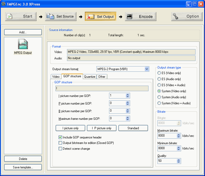Apply the Standard GOP preset
Viewport: 205px width, 176px height.
coord(133,128)
